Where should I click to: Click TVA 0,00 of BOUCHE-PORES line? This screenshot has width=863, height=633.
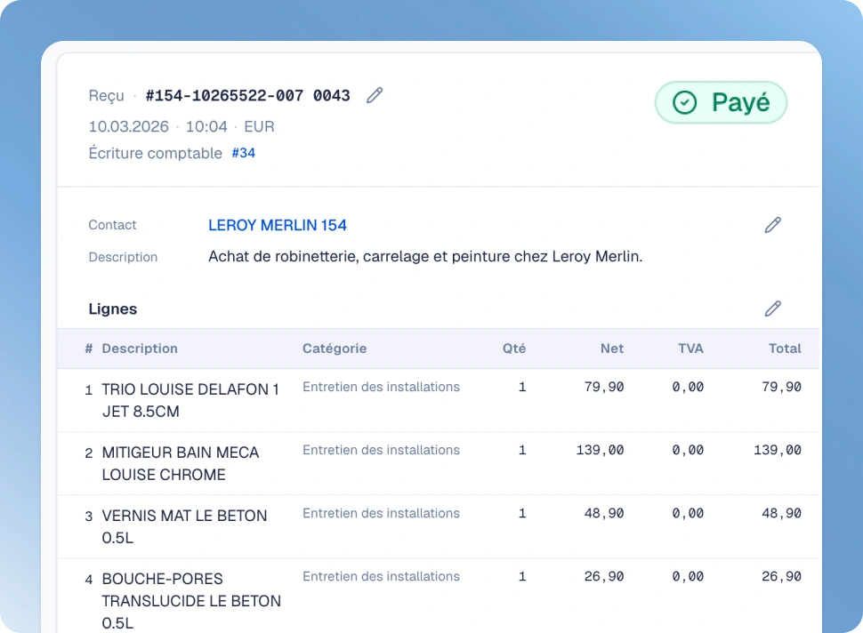[x=688, y=577]
